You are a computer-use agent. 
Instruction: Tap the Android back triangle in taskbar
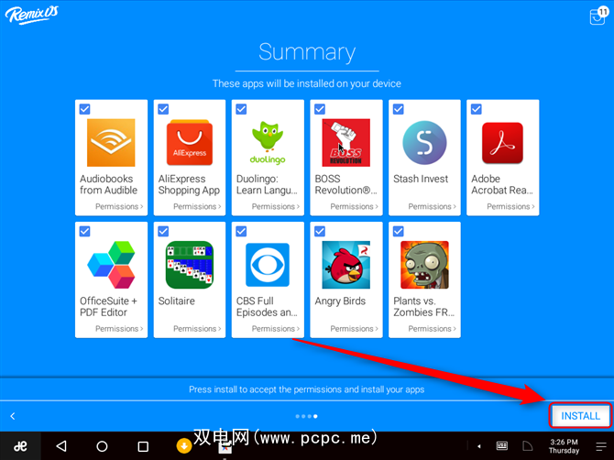(x=61, y=446)
